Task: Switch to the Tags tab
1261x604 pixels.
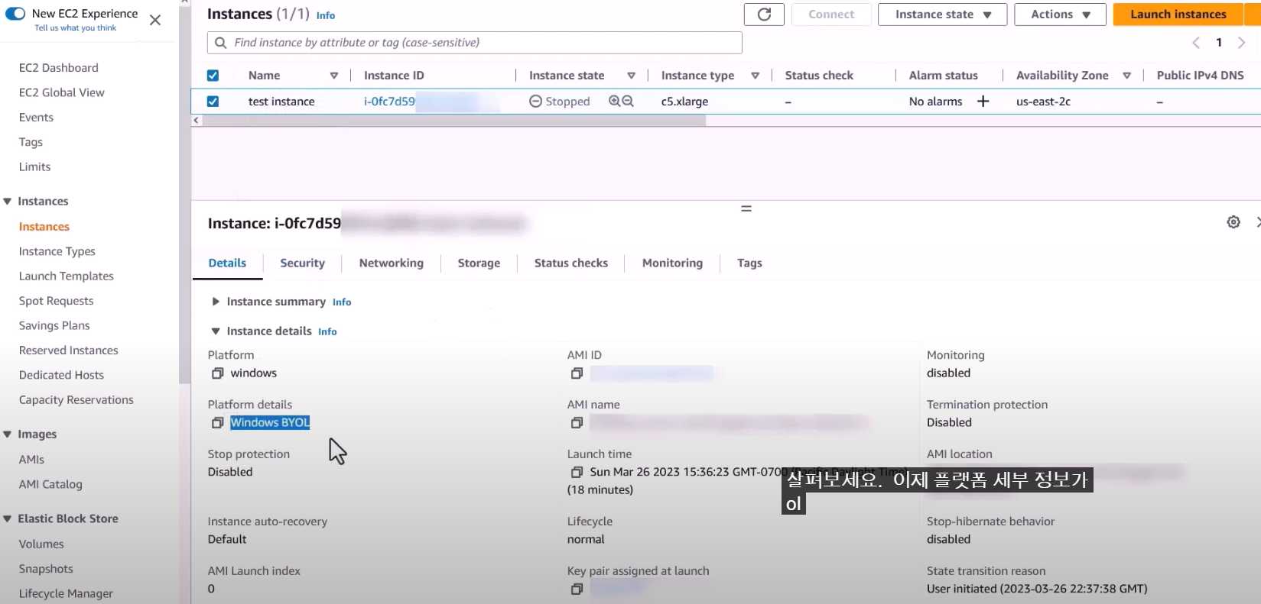Action: [x=749, y=263]
